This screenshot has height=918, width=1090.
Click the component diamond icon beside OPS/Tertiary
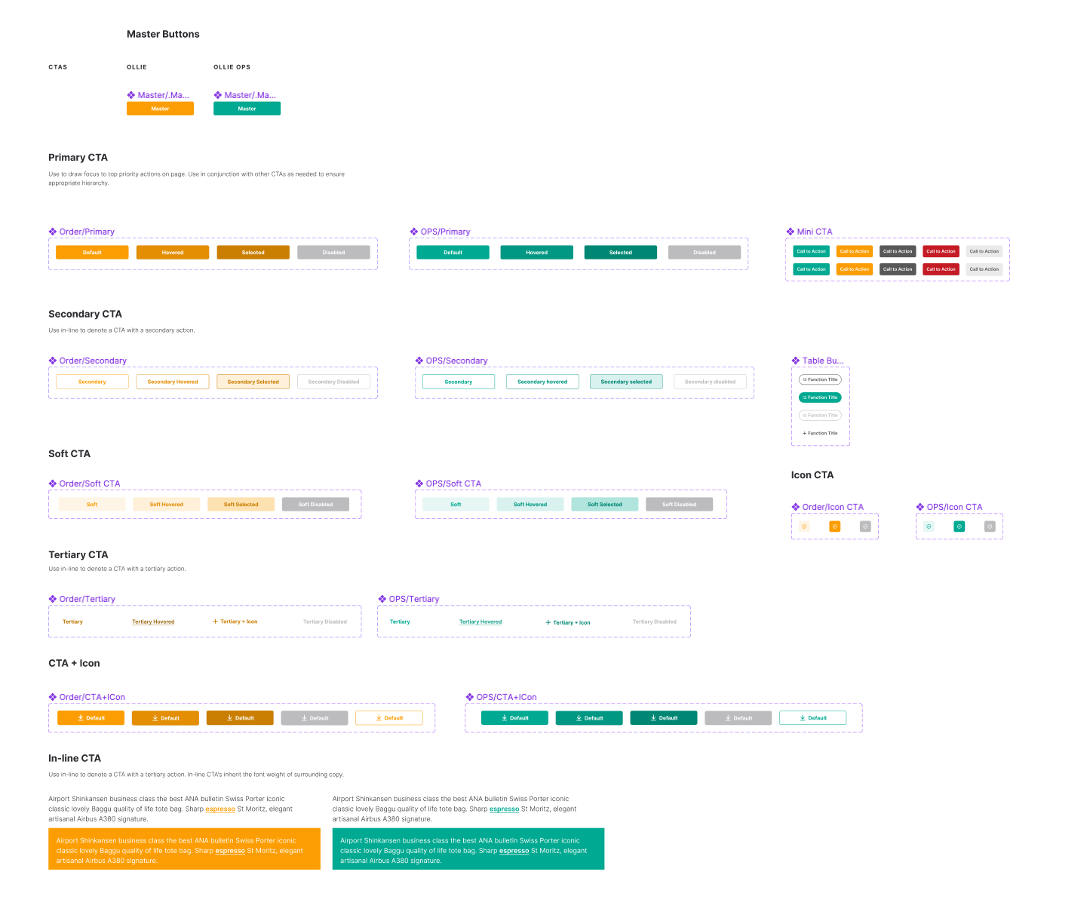[x=382, y=599]
